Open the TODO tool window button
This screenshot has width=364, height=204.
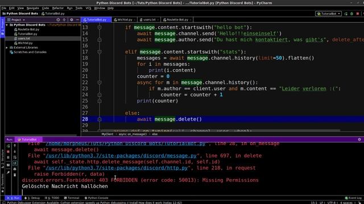[52, 198]
